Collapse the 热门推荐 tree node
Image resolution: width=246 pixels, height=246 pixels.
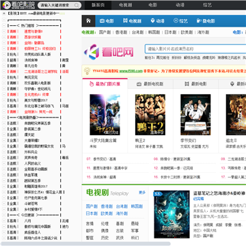click(4, 25)
